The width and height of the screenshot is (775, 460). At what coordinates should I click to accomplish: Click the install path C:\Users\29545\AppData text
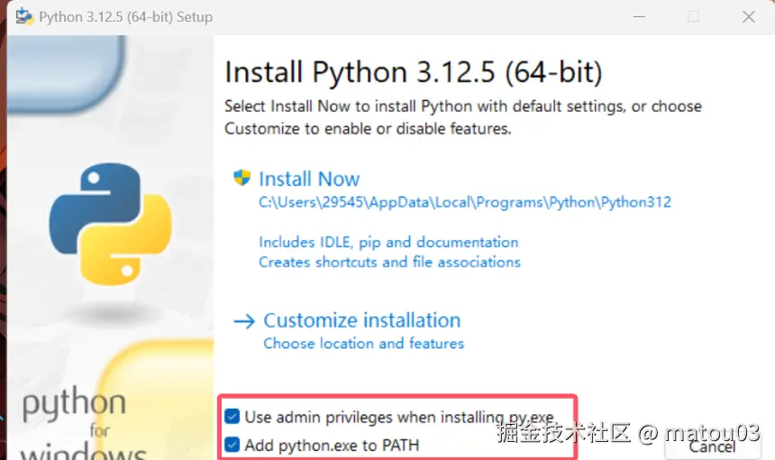465,202
